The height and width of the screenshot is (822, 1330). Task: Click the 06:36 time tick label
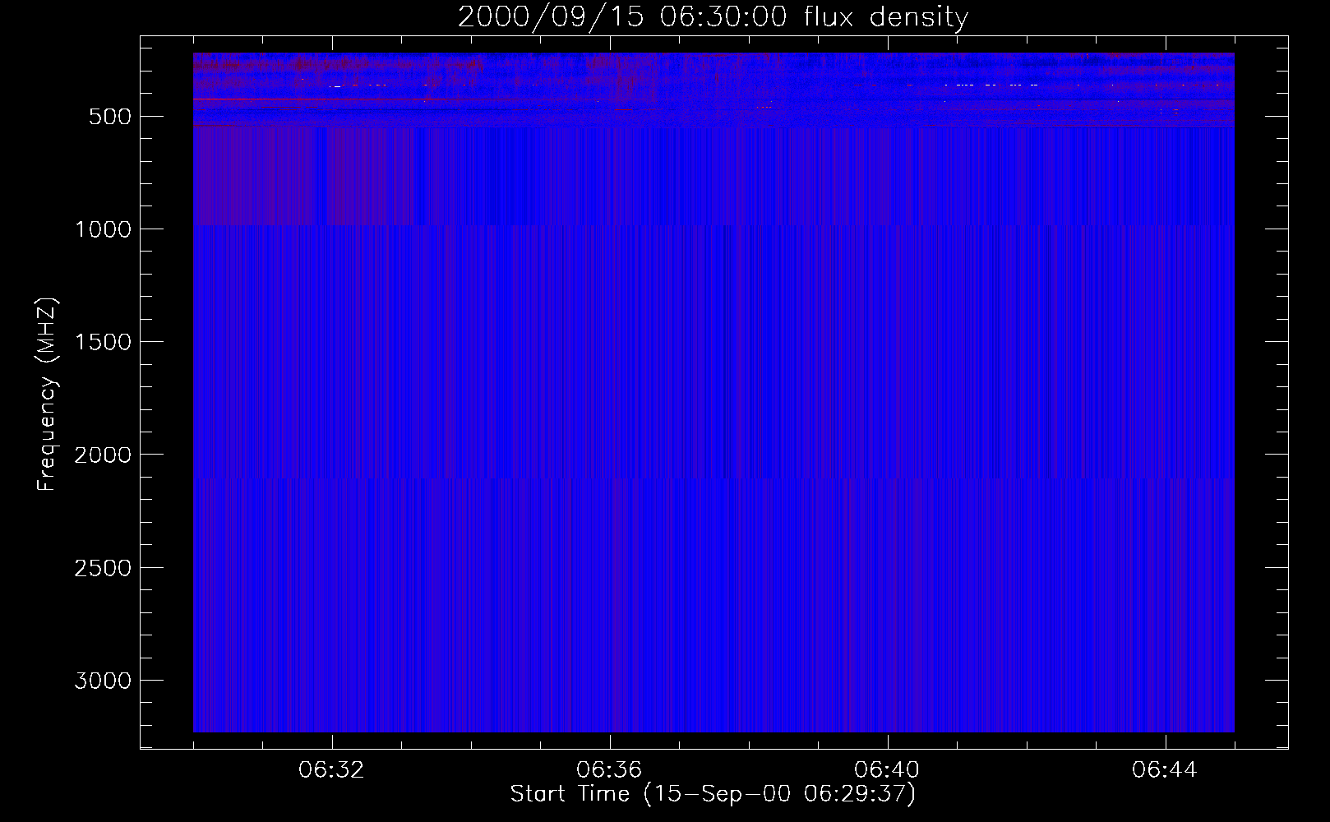pos(609,770)
